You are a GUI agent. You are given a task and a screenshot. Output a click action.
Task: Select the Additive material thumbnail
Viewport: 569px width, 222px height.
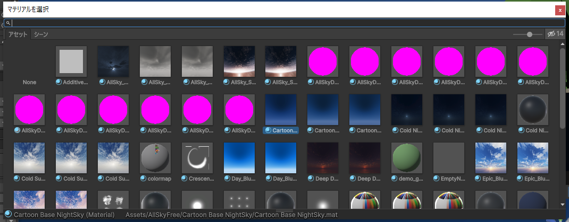(x=71, y=61)
